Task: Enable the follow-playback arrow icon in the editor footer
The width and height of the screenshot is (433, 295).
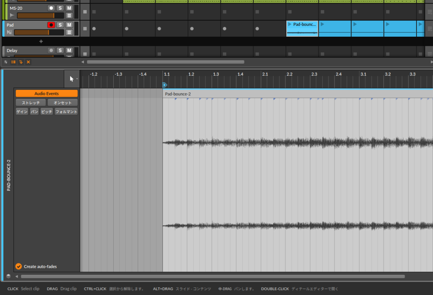Action: click(x=20, y=62)
